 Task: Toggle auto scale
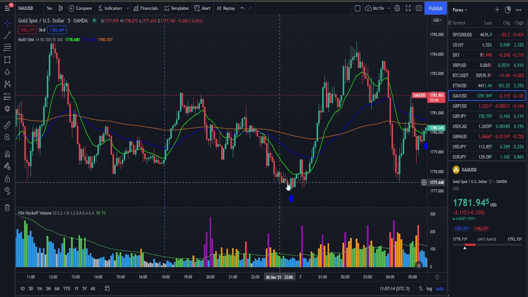point(440,289)
